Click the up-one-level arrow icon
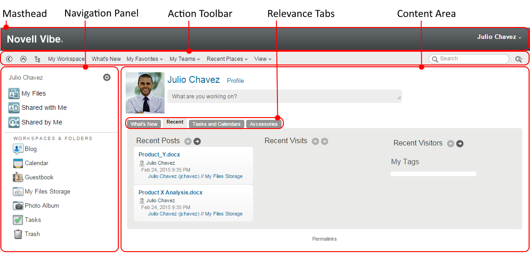Image resolution: width=530 pixels, height=253 pixels. 23,59
